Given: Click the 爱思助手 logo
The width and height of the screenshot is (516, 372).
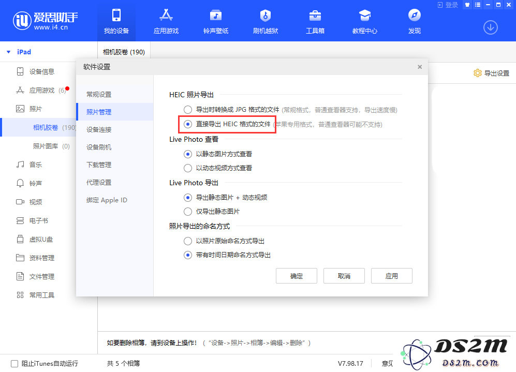Looking at the screenshot, I should pyautogui.click(x=46, y=20).
